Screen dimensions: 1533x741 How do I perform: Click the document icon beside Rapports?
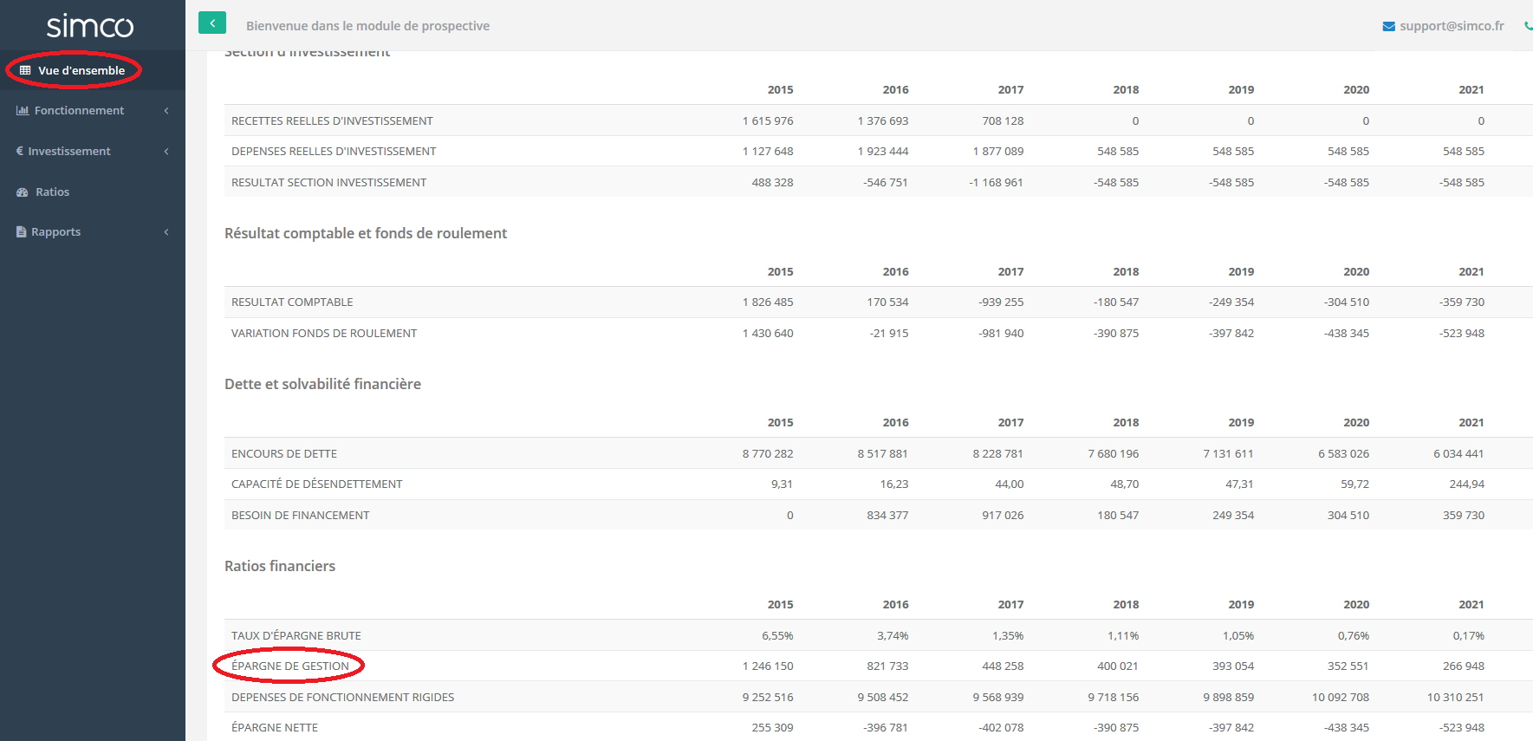pos(22,231)
